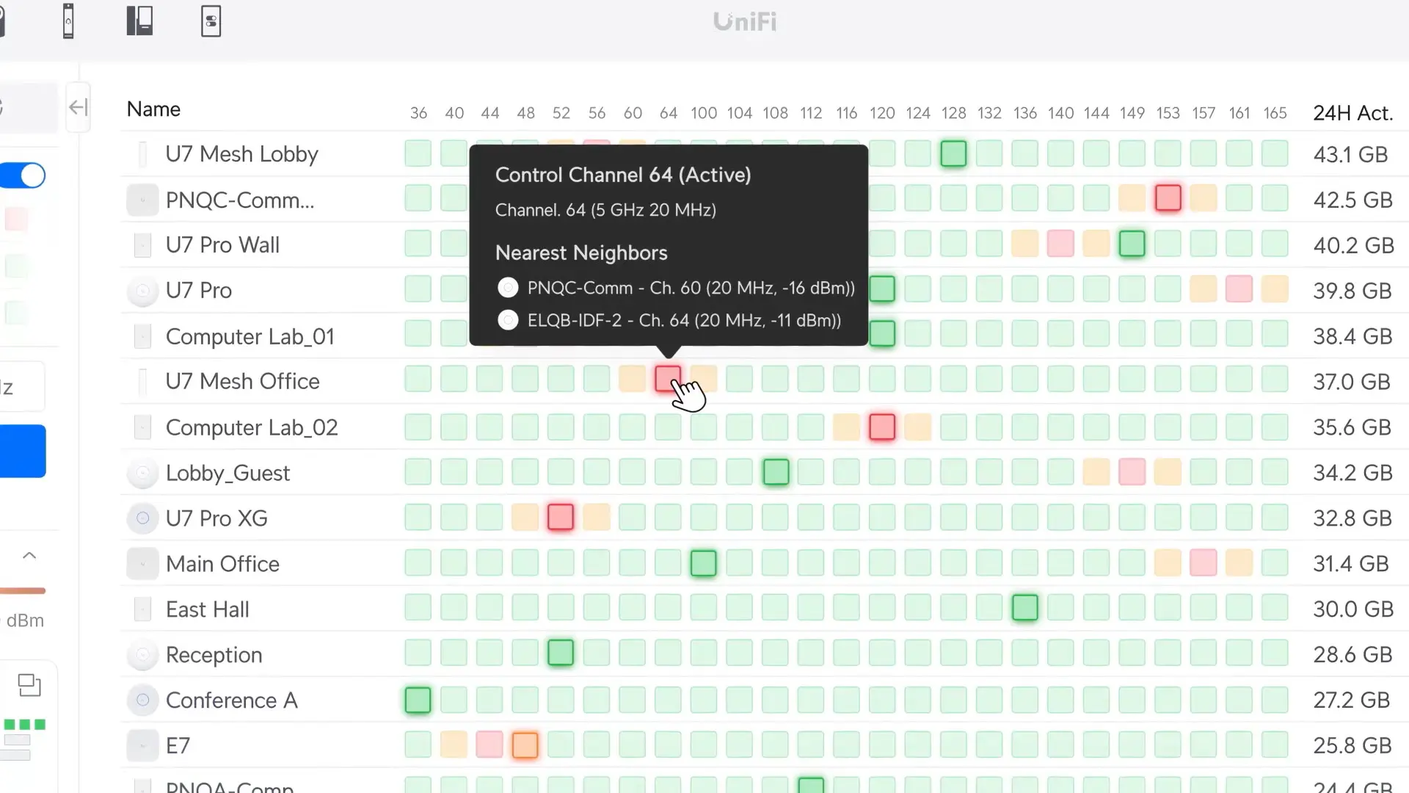Select Computer Lab_02 red channel 120 cell
This screenshot has width=1409, height=793.
882,427
